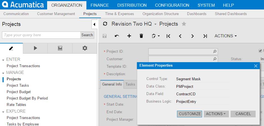The width and height of the screenshot is (264, 126).
Task: Click the CUSTOMIZE button
Action: click(190, 114)
